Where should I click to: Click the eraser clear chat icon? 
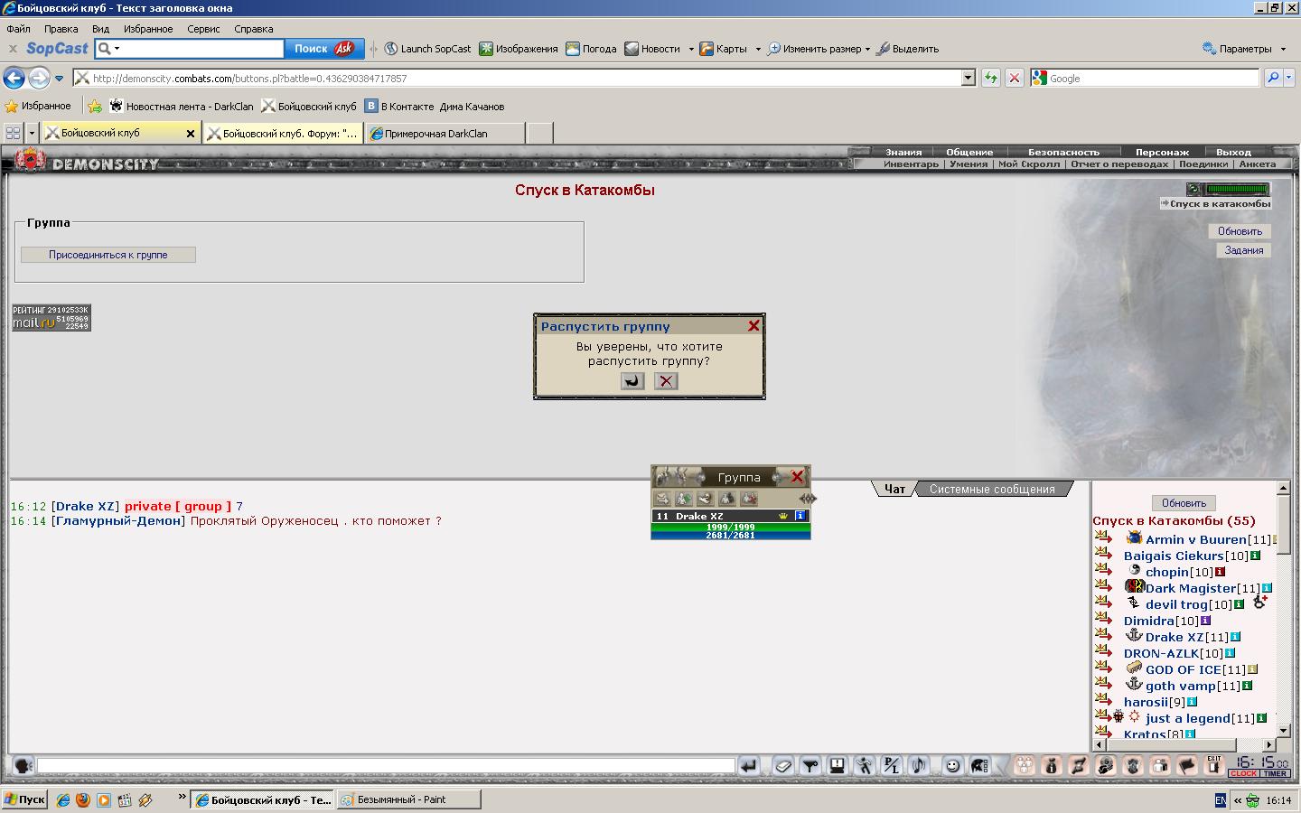(783, 766)
